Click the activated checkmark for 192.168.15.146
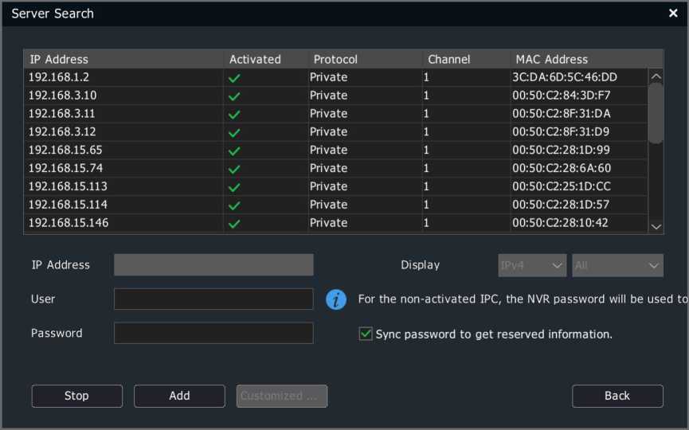 point(234,224)
